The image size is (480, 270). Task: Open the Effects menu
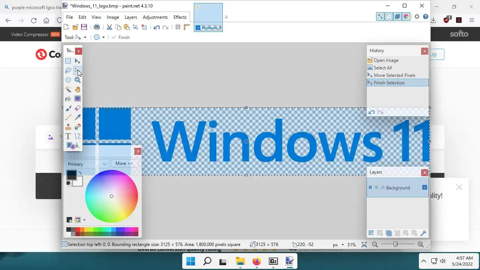(180, 17)
